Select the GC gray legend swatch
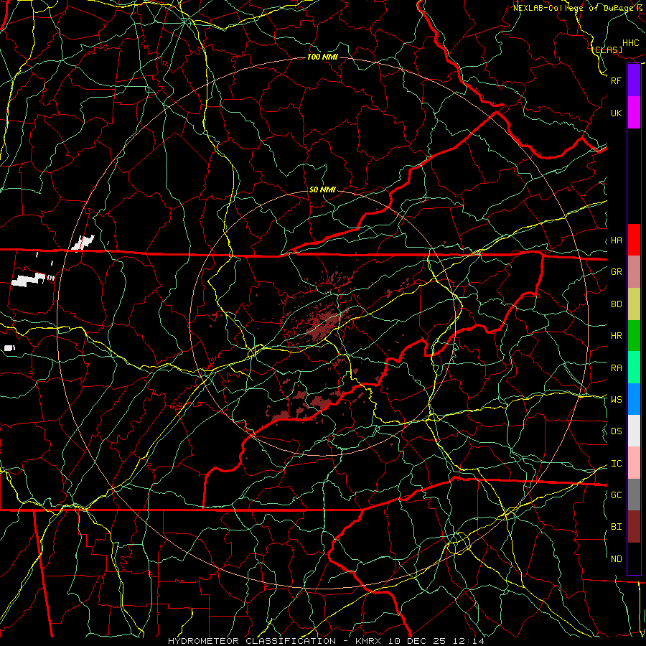Image resolution: width=646 pixels, height=646 pixels. pyautogui.click(x=634, y=495)
